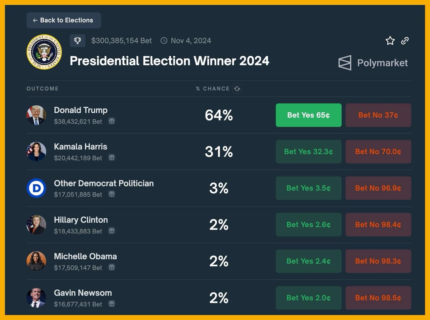430x320 pixels.
Task: Click the star icon to favorite market
Action: pos(390,41)
